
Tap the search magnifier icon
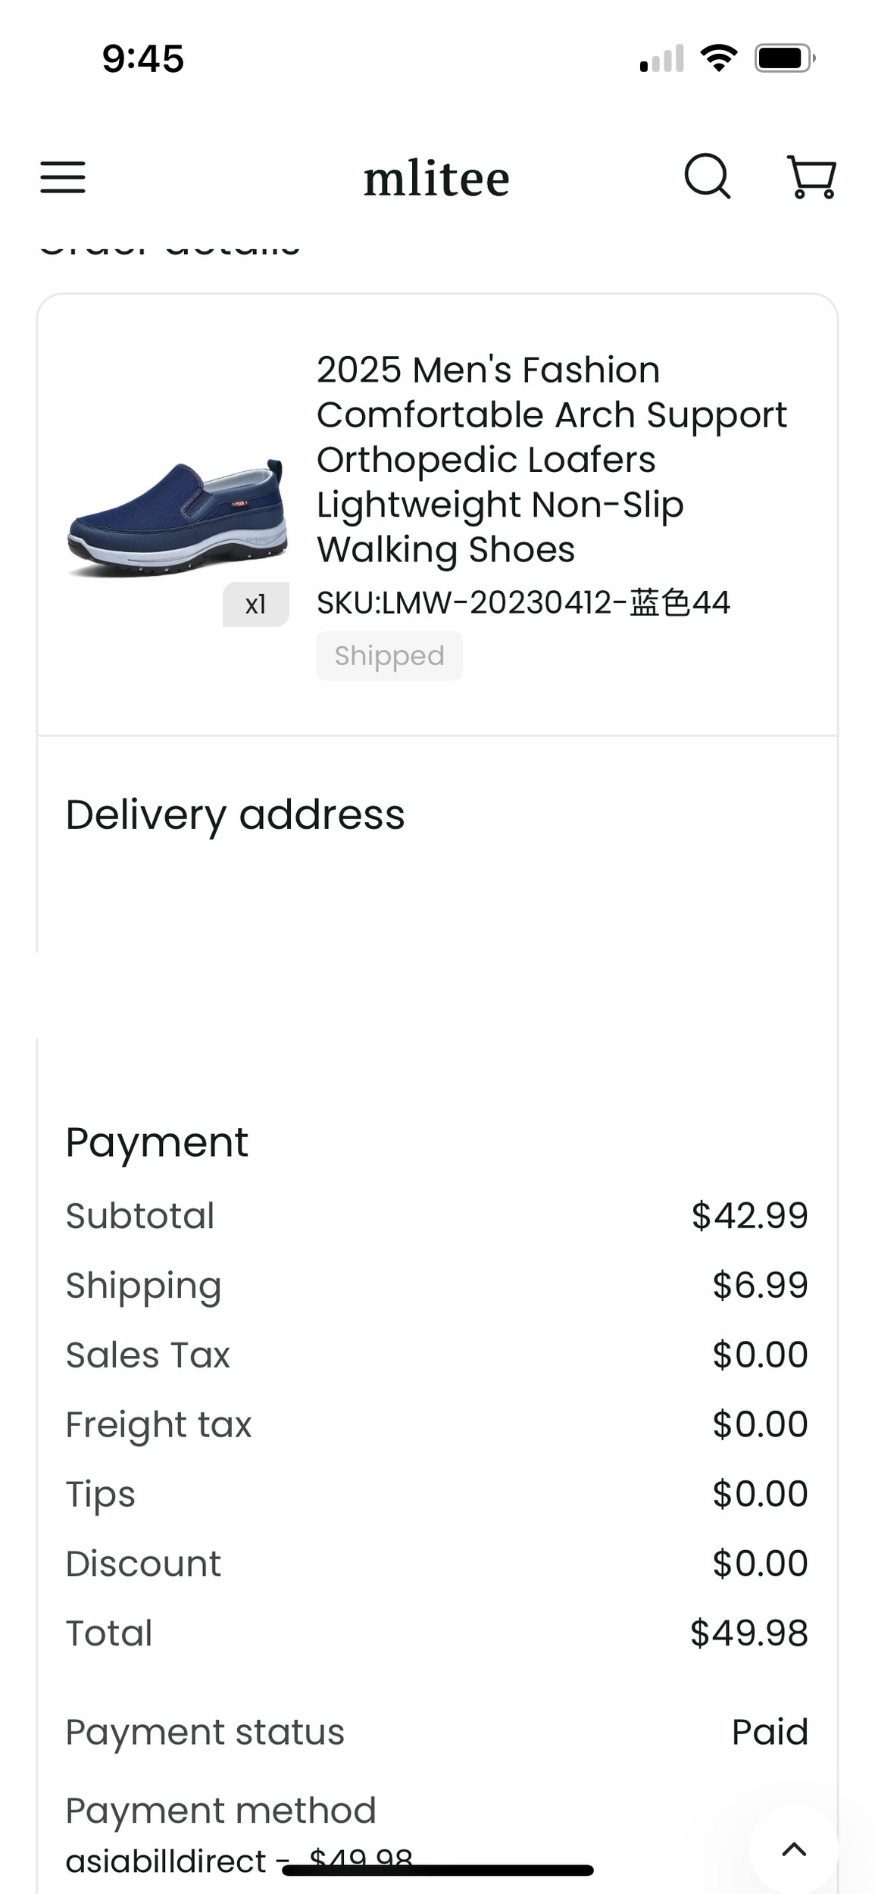[707, 177]
